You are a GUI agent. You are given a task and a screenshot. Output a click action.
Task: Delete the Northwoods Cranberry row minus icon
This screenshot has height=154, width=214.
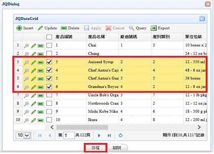coord(41,104)
